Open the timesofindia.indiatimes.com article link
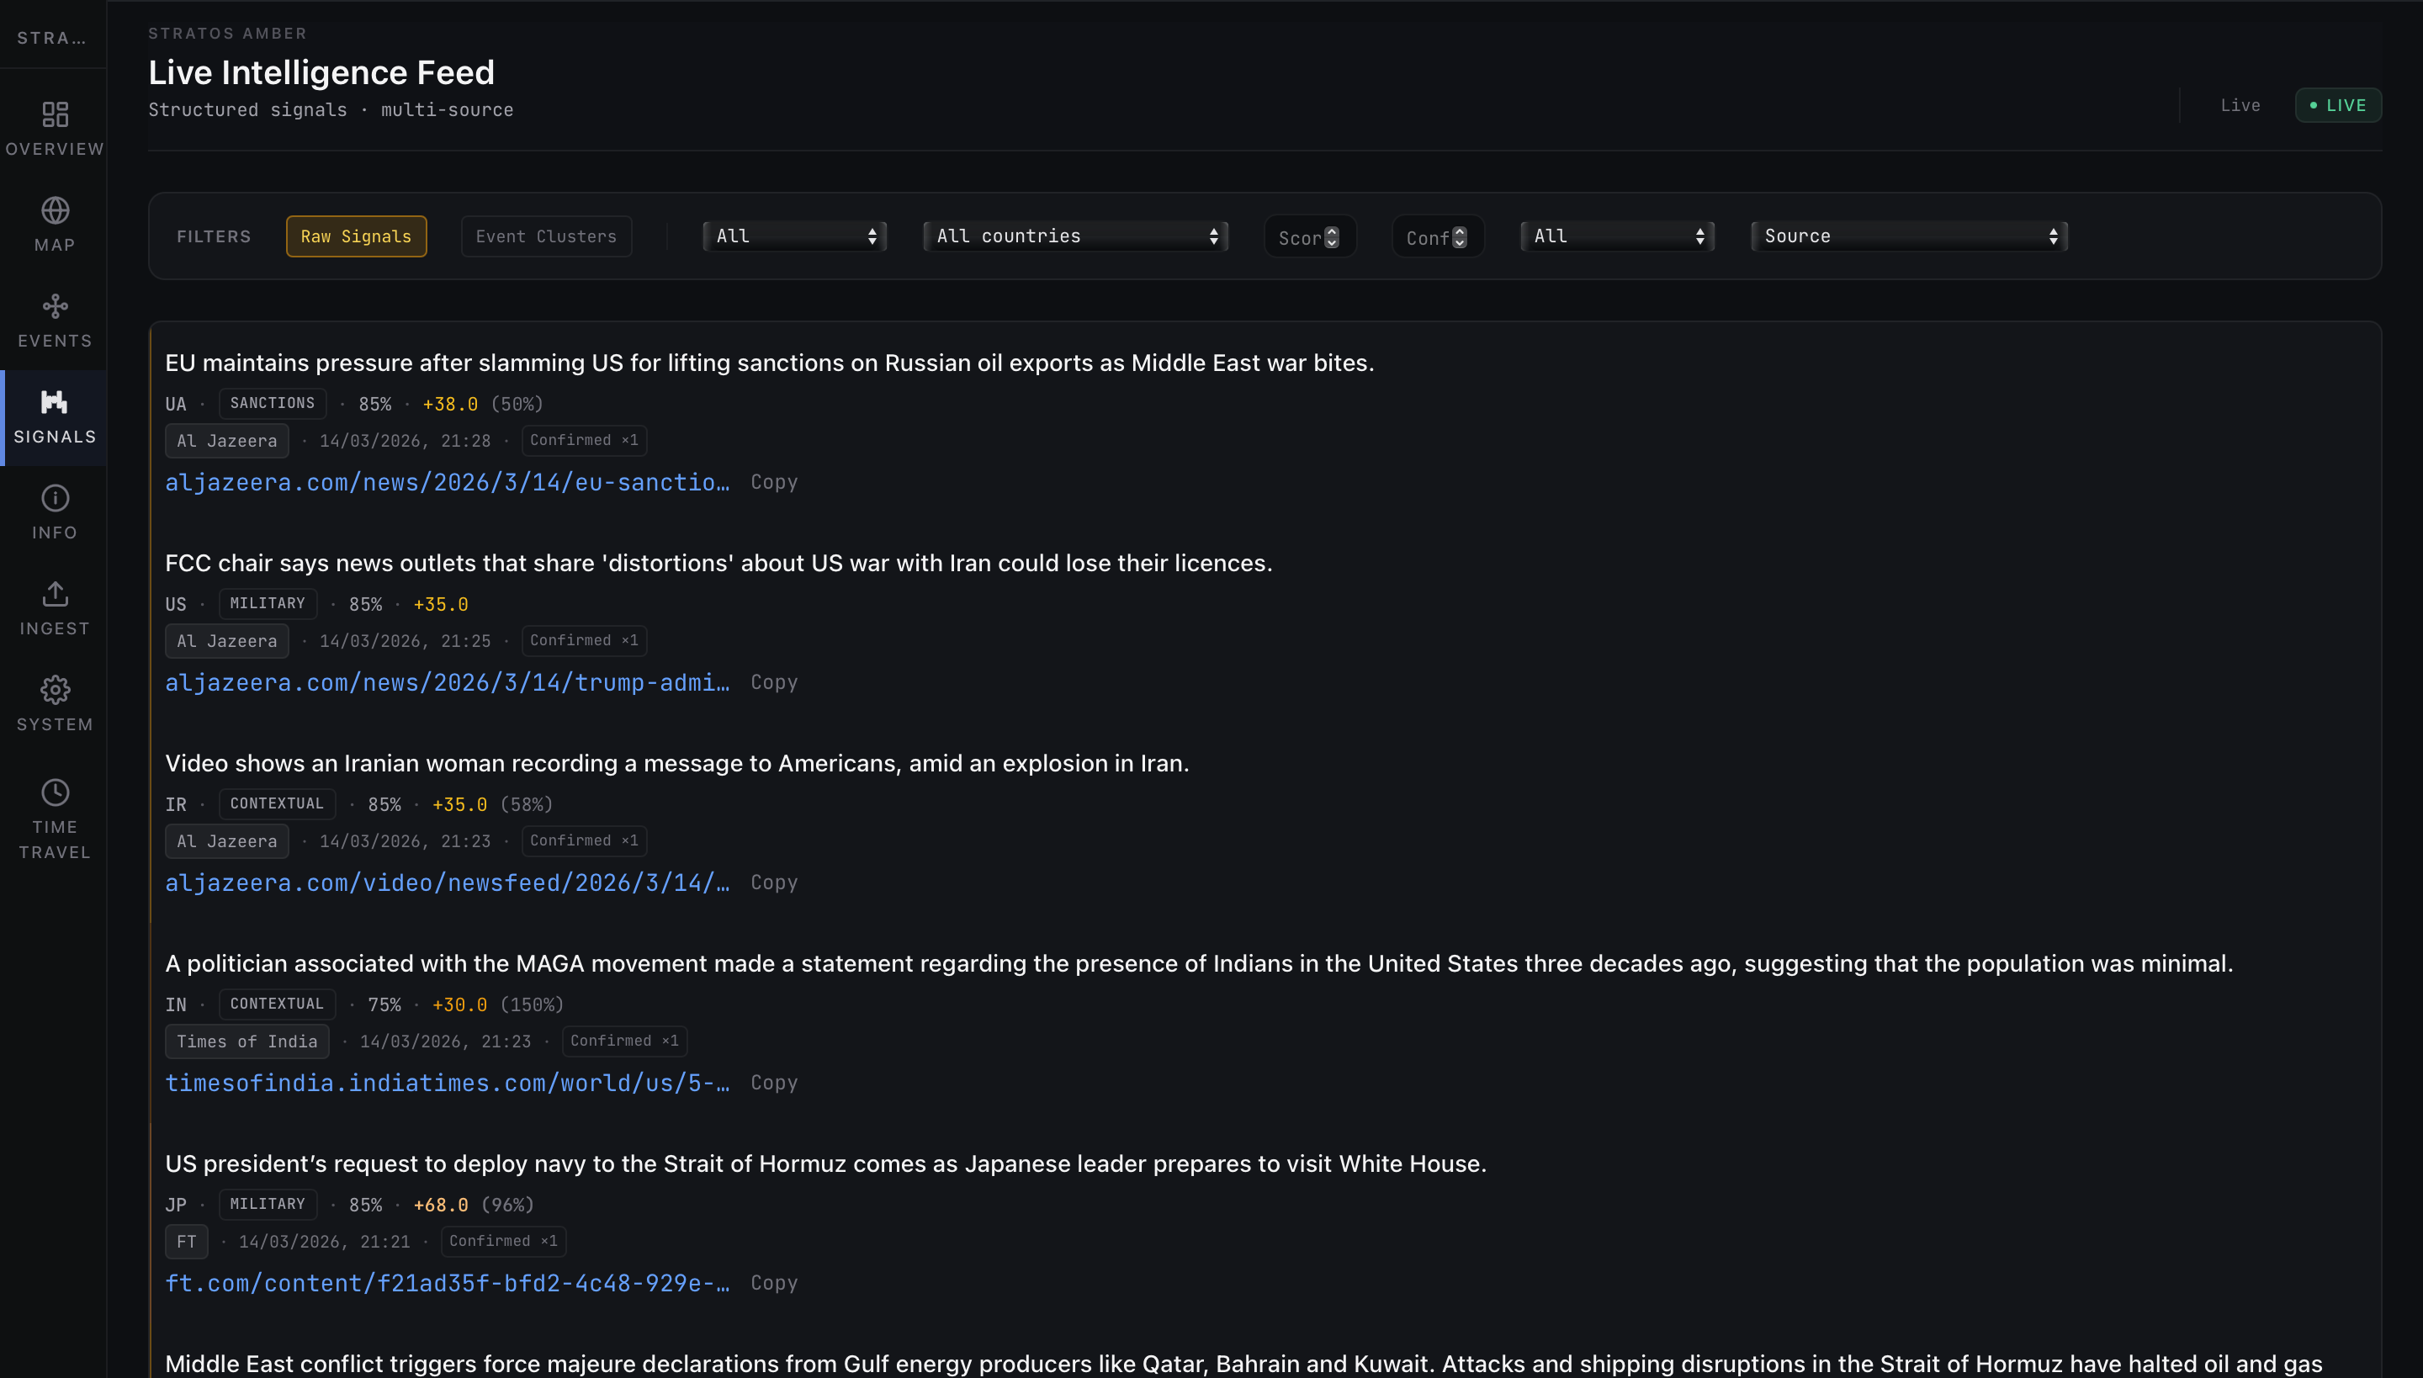This screenshot has height=1378, width=2423. coord(447,1084)
